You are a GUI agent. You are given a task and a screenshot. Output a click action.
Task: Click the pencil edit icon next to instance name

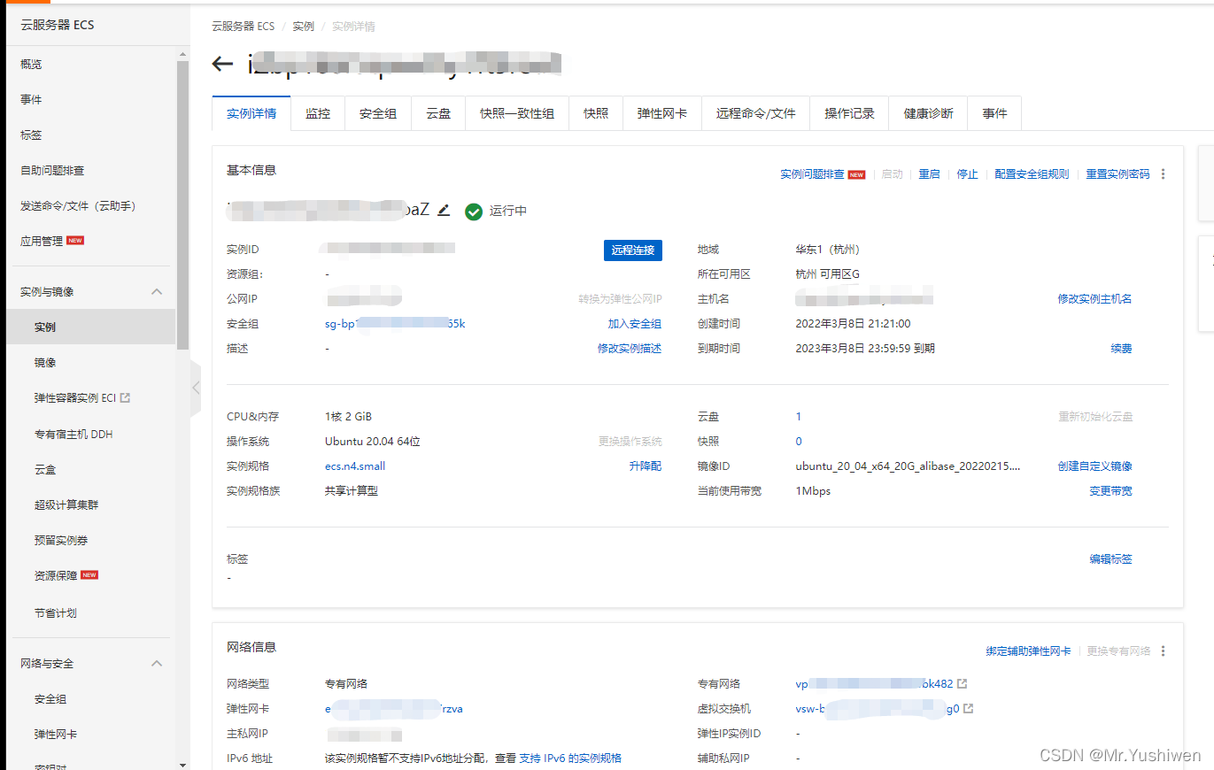444,210
